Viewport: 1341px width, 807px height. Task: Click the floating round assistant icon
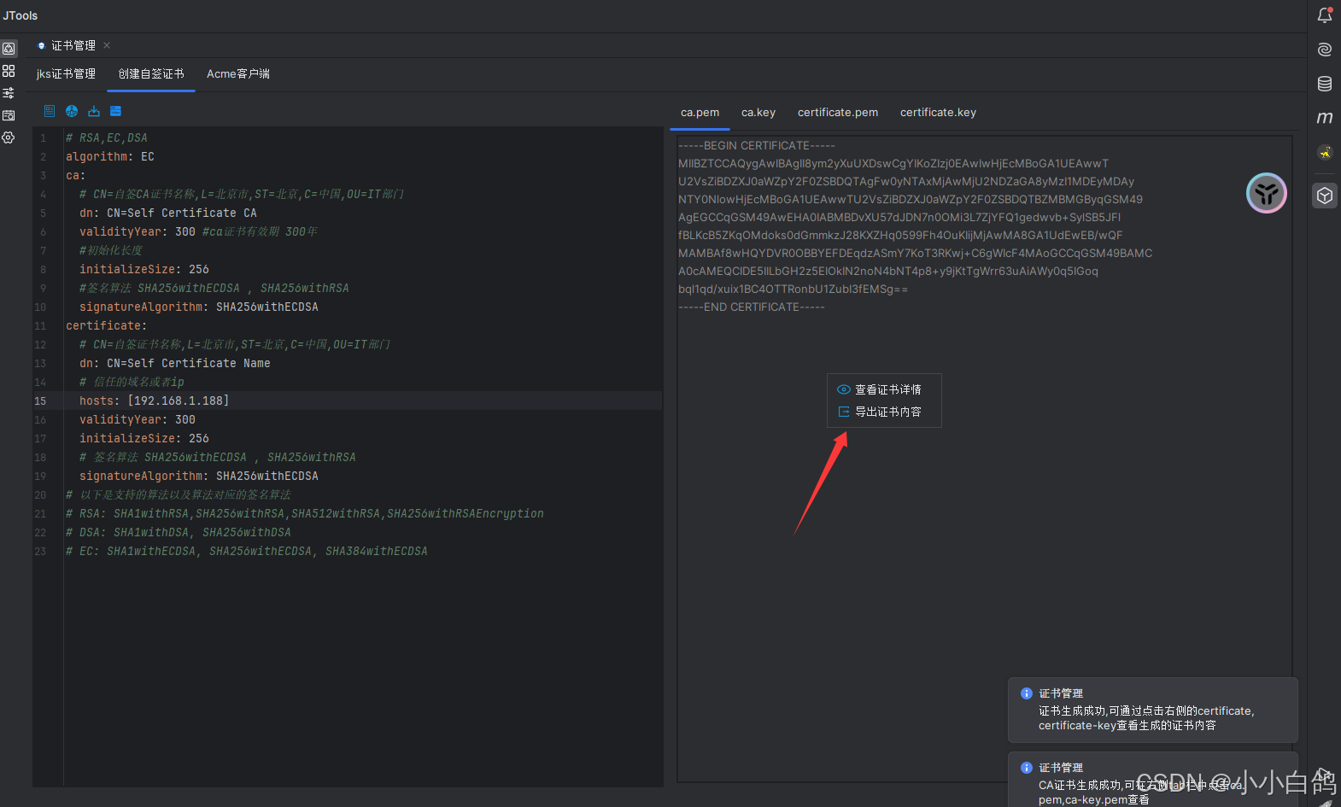click(x=1266, y=193)
